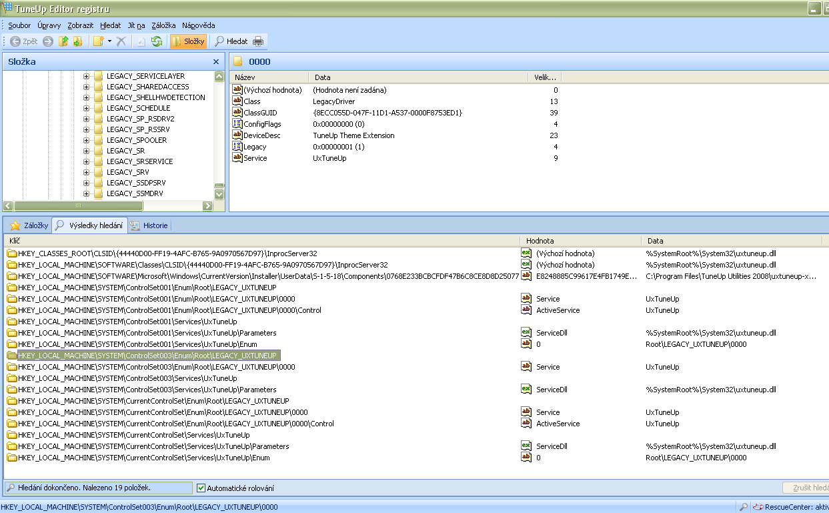Click the printer icon in toolbar
Image resolution: width=829 pixels, height=513 pixels.
[x=258, y=41]
